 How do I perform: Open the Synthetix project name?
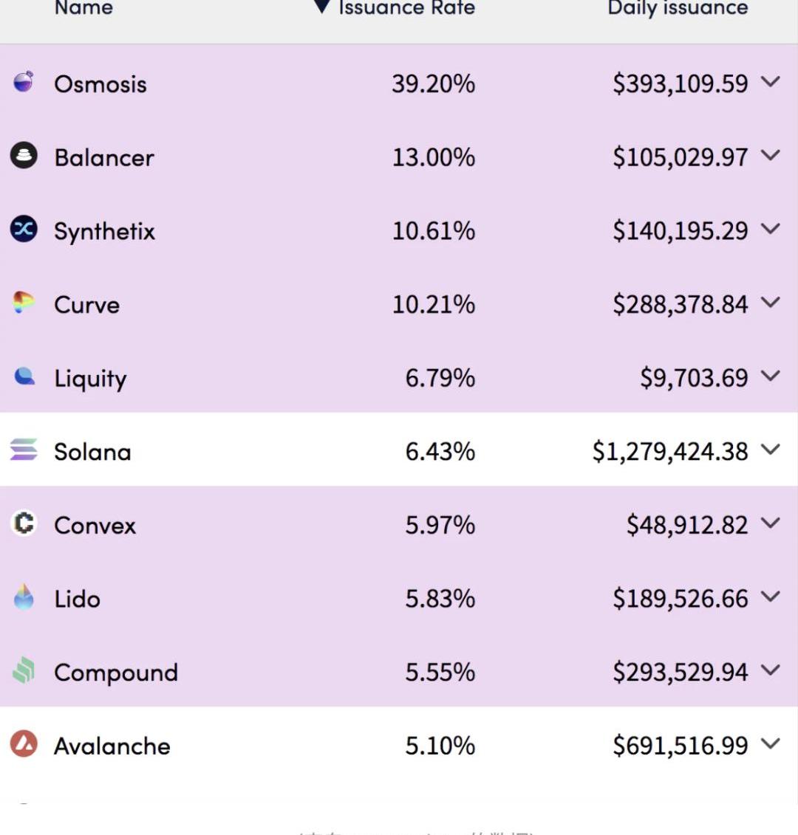coord(104,231)
